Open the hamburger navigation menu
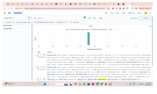This screenshot has width=157, height=94. coord(5,13)
